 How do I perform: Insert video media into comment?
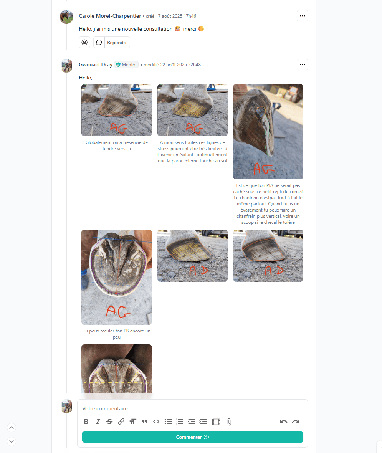coord(216,422)
